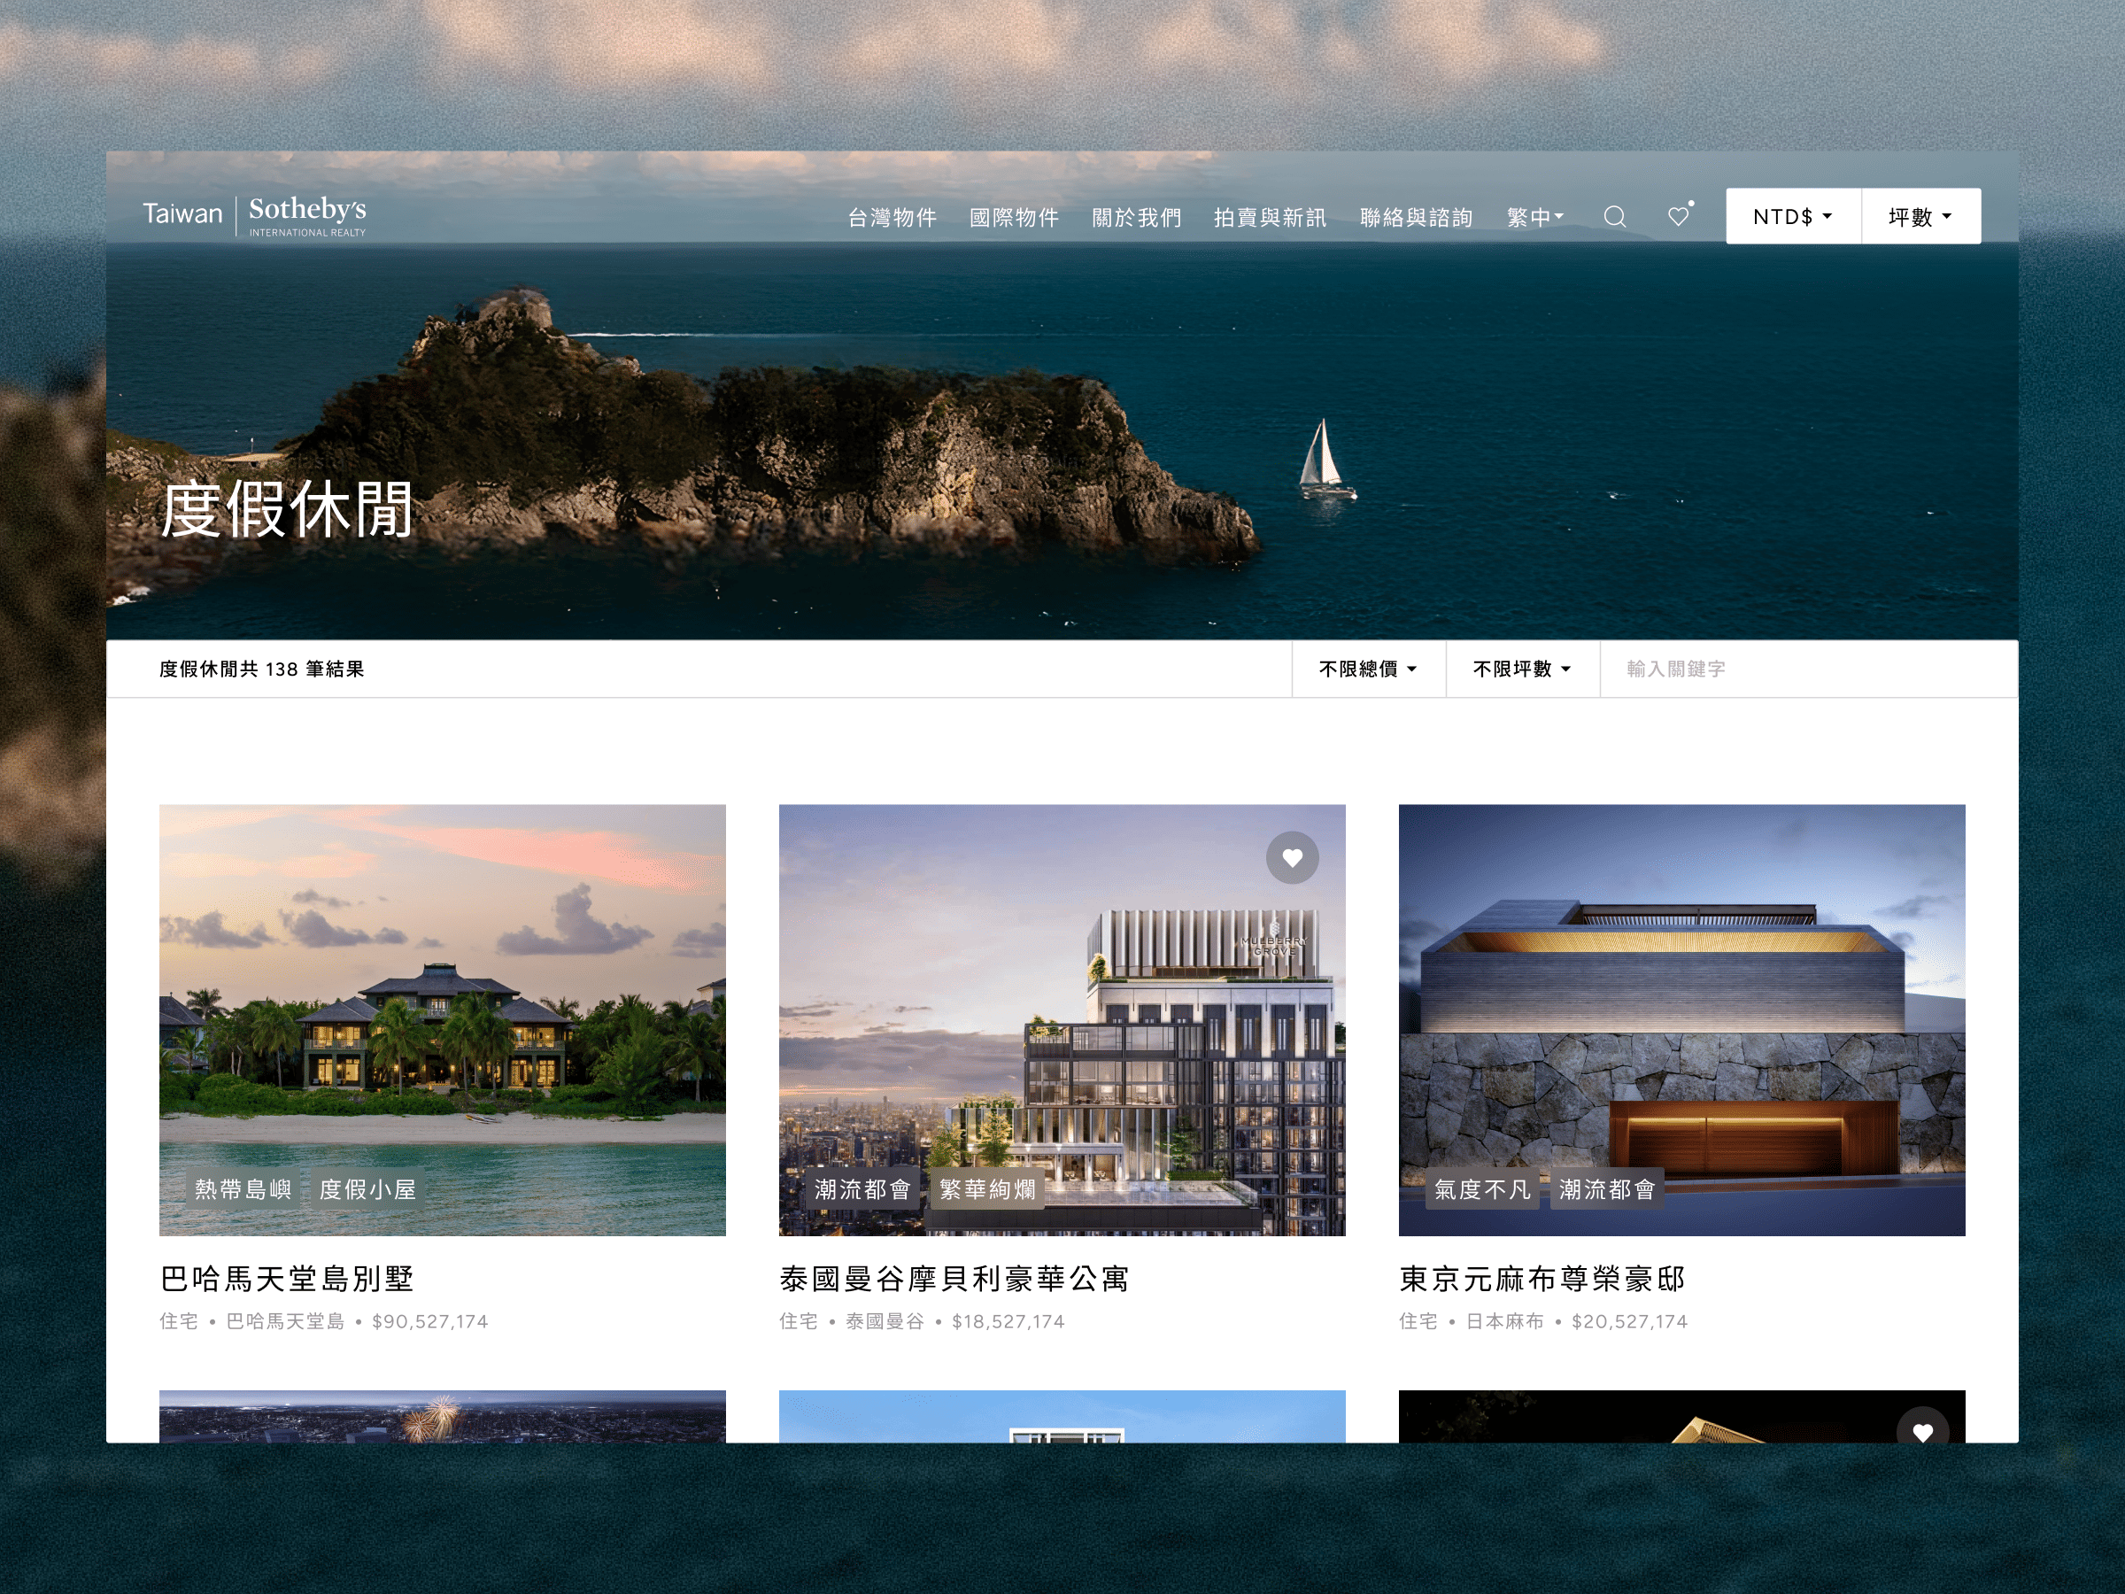Open the 台灣物件 menu item
The height and width of the screenshot is (1594, 2125).
point(892,218)
